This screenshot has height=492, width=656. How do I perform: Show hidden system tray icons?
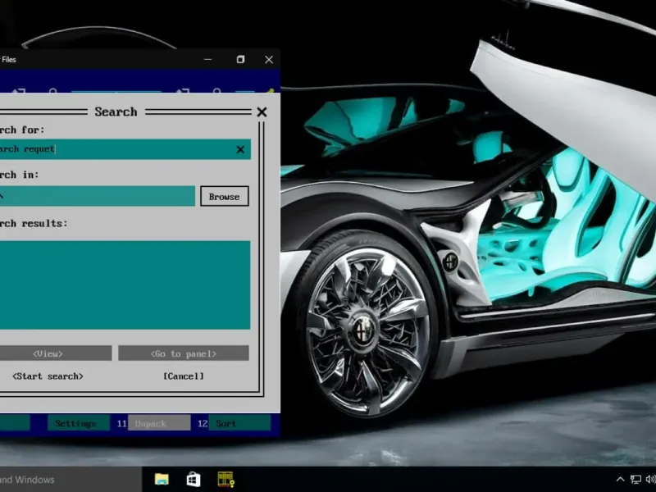point(620,479)
